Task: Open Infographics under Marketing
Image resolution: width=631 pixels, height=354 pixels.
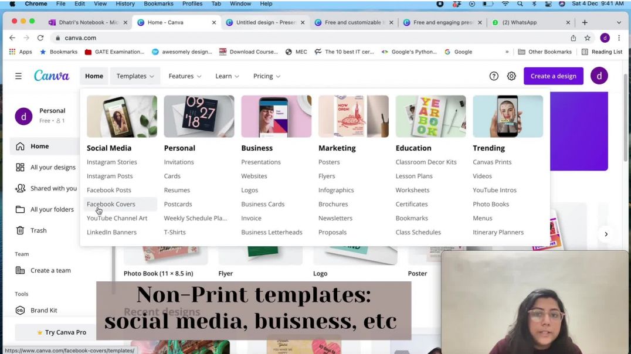Action: click(336, 190)
